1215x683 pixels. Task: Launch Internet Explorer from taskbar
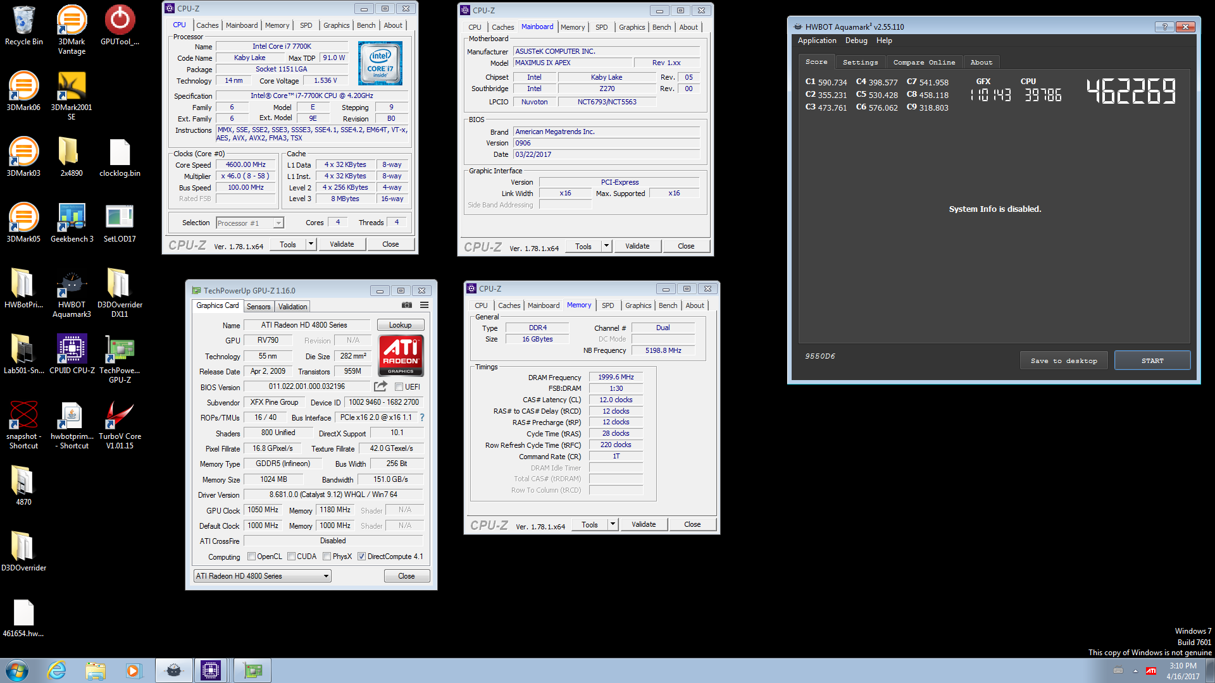click(57, 670)
